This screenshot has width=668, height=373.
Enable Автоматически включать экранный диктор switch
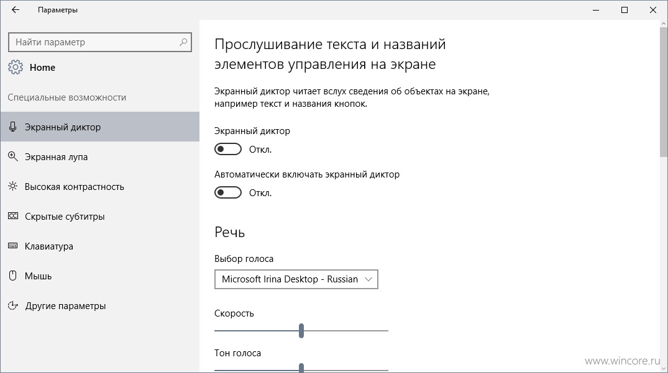228,192
